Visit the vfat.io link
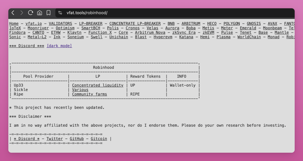 [34, 24]
